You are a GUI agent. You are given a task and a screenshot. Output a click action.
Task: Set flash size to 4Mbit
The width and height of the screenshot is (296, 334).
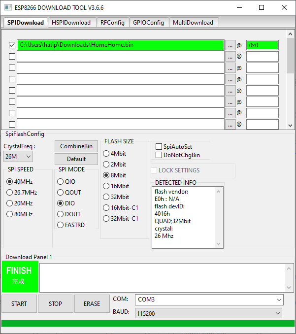[x=115, y=154]
